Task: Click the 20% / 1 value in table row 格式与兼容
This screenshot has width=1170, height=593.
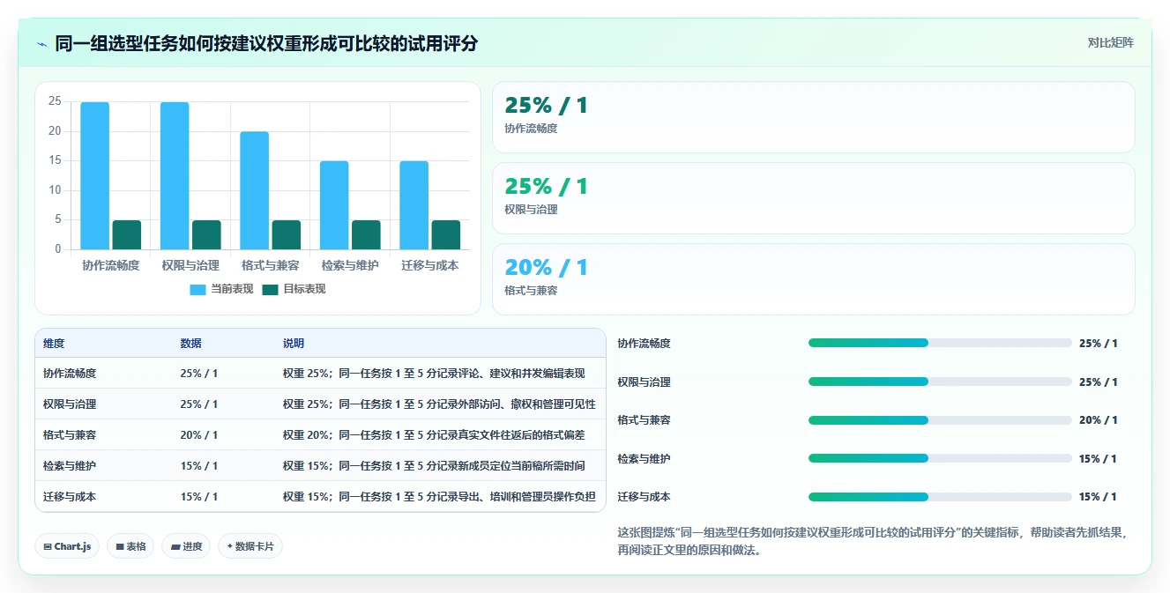Action: tap(199, 435)
